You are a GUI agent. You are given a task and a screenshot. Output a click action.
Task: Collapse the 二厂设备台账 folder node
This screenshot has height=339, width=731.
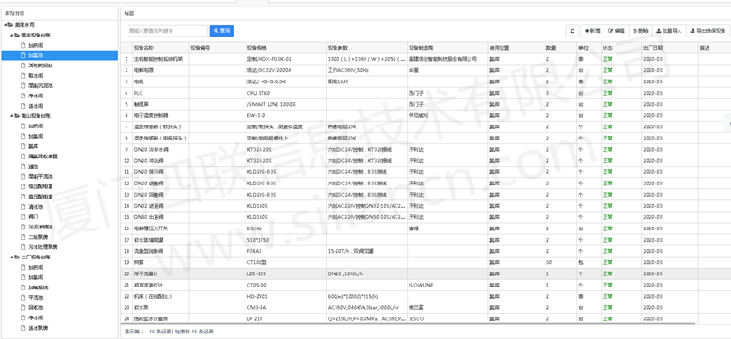11,257
